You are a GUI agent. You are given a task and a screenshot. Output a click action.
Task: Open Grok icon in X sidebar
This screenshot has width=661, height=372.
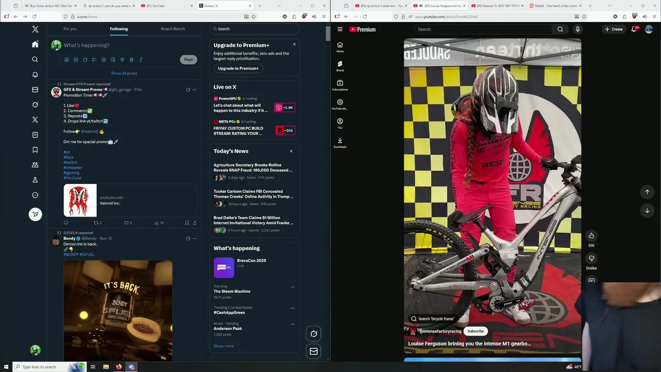pyautogui.click(x=35, y=104)
